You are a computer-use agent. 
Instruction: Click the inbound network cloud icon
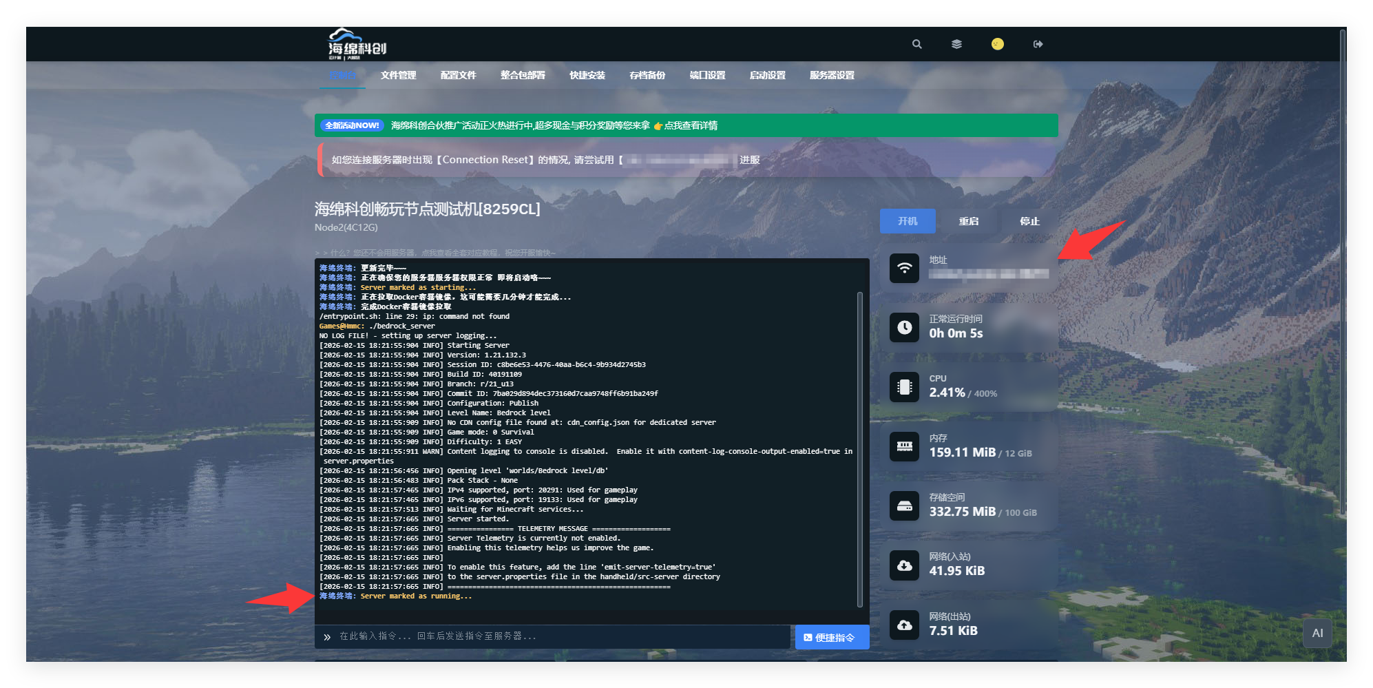pos(904,565)
